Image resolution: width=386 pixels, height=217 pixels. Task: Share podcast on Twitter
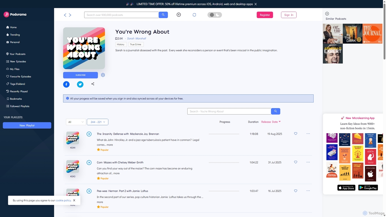tap(80, 84)
